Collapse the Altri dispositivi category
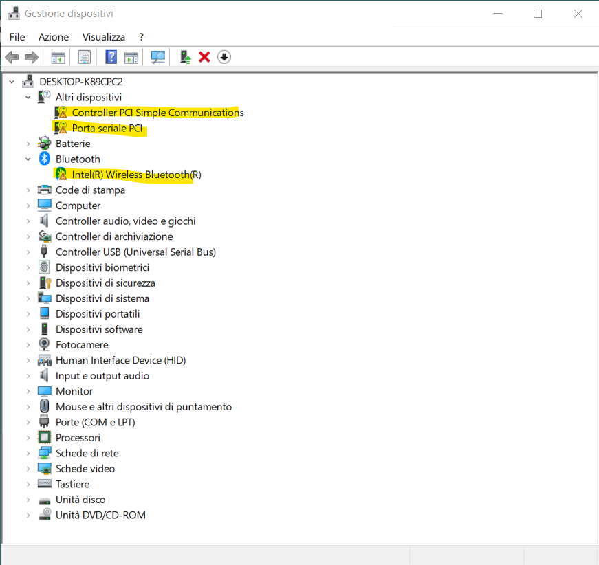 (28, 98)
